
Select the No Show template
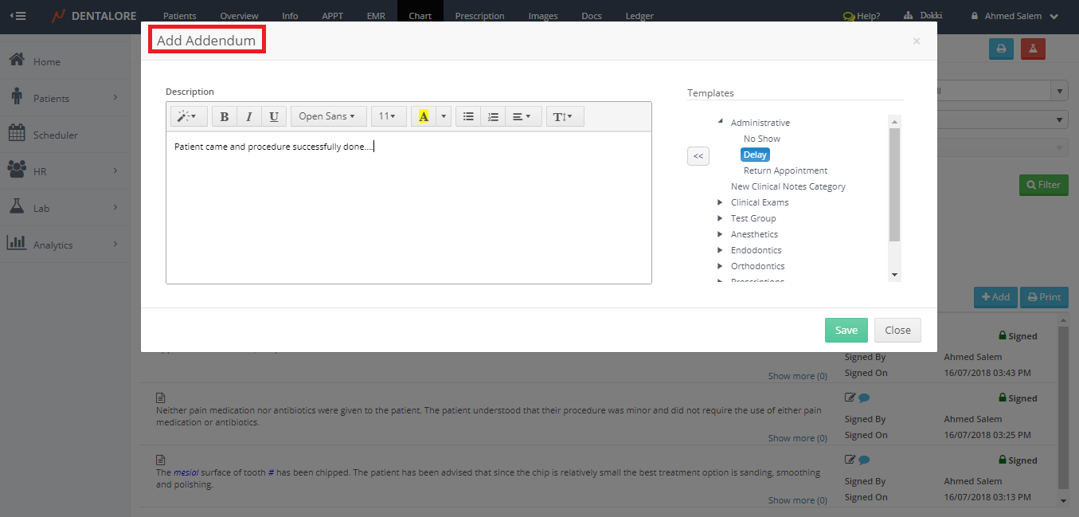[x=761, y=139]
